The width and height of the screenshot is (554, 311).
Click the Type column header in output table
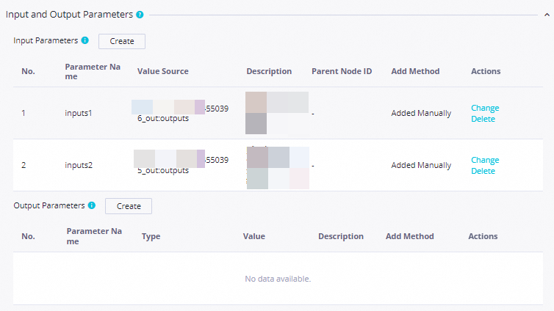151,236
